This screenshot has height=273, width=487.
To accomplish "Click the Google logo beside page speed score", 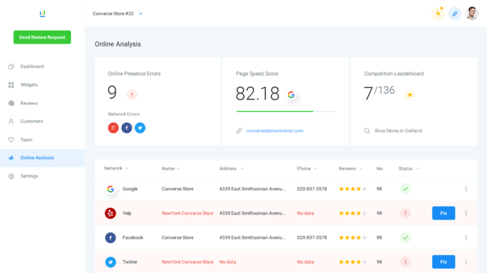I will pos(291,94).
